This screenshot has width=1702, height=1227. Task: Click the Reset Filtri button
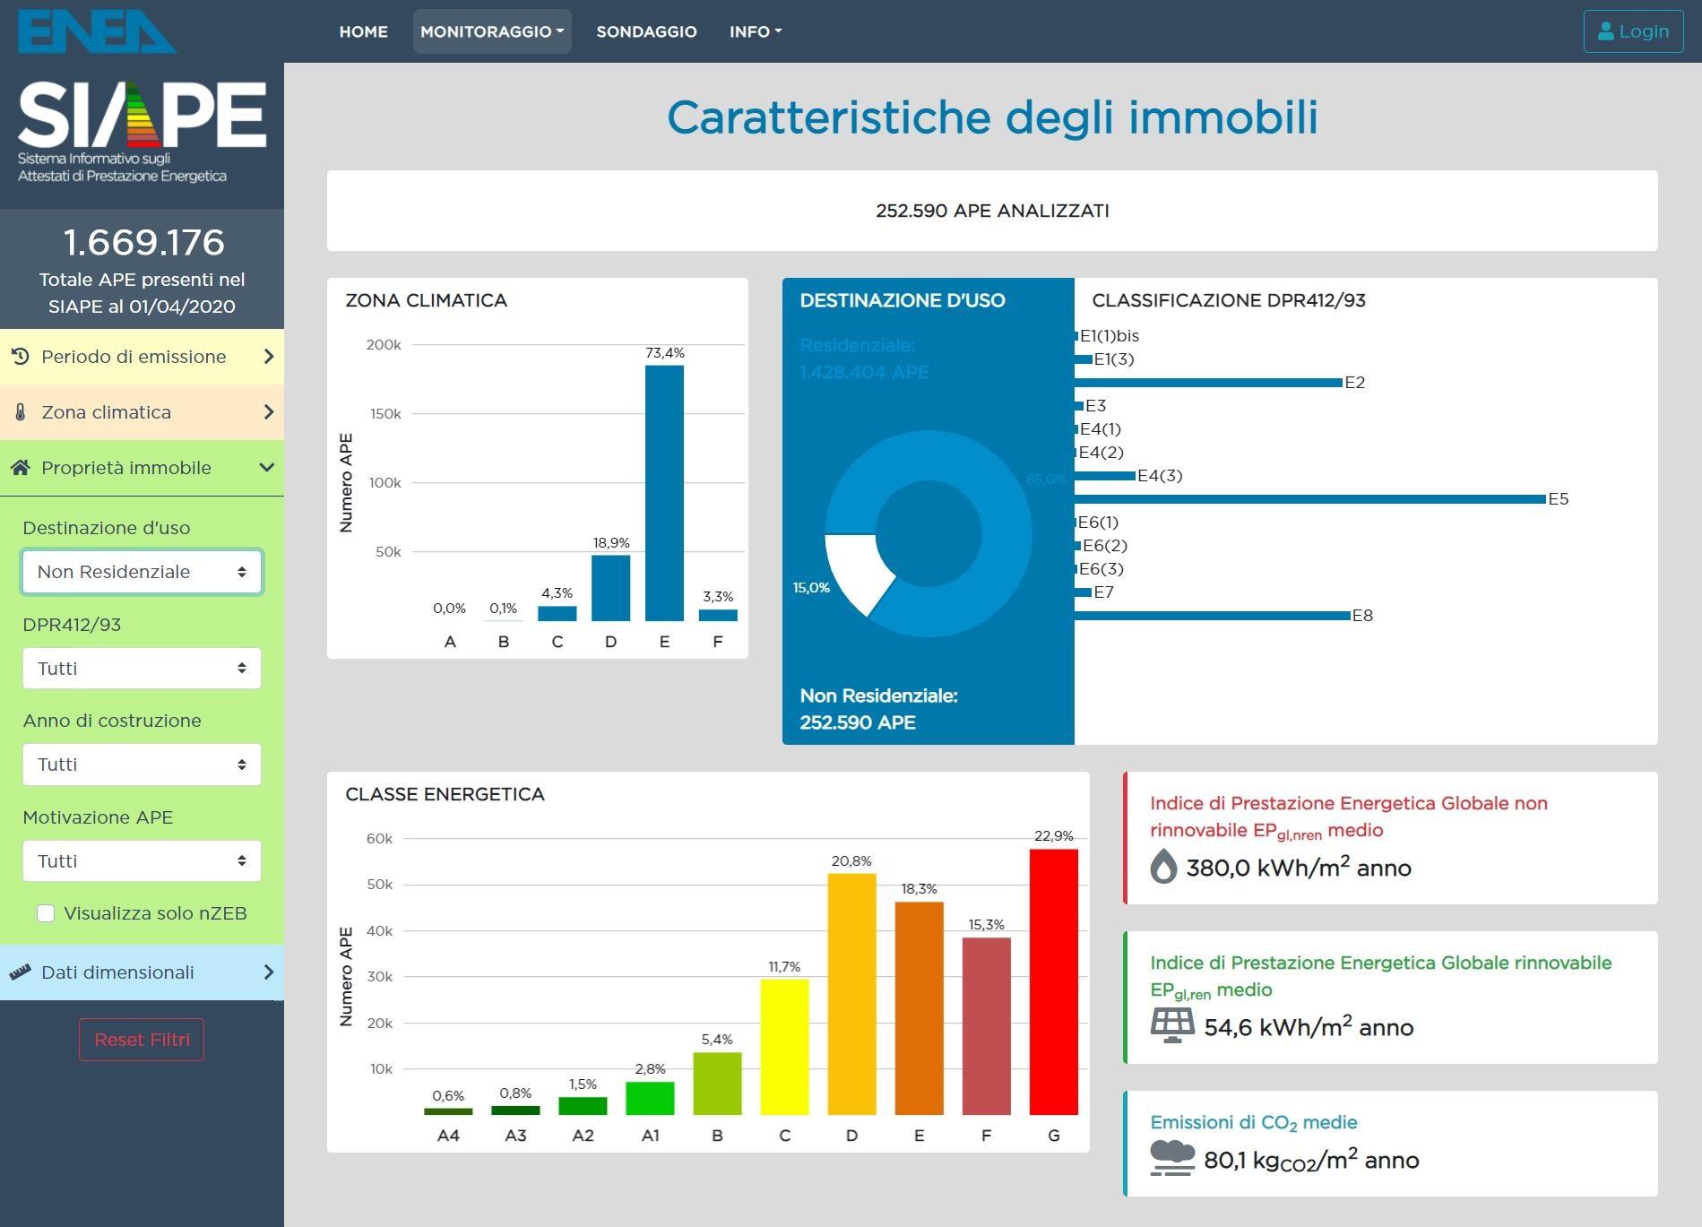(142, 1040)
